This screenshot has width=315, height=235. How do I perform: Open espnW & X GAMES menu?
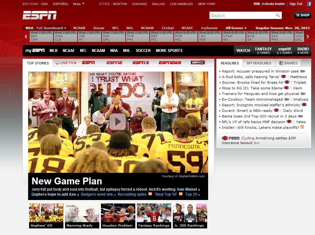(284, 50)
